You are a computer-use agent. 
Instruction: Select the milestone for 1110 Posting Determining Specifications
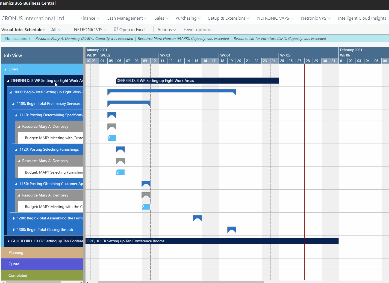[x=111, y=115]
